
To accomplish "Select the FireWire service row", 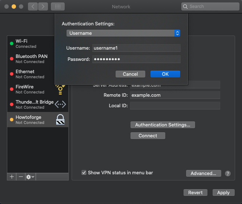I will click(x=38, y=89).
